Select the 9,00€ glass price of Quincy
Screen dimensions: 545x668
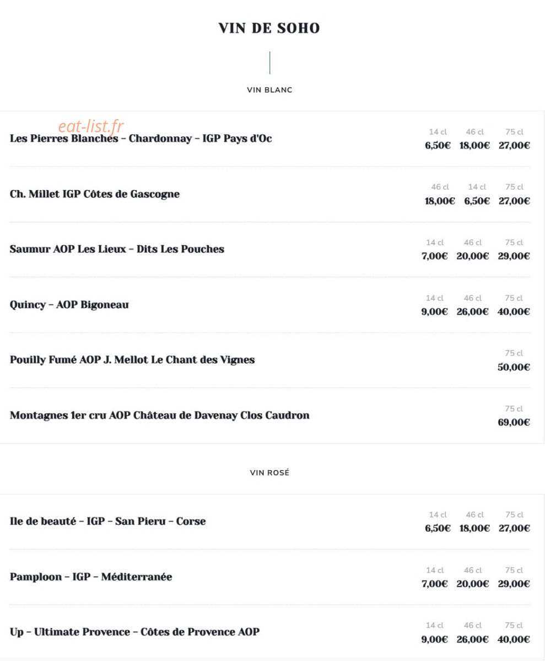coord(434,311)
